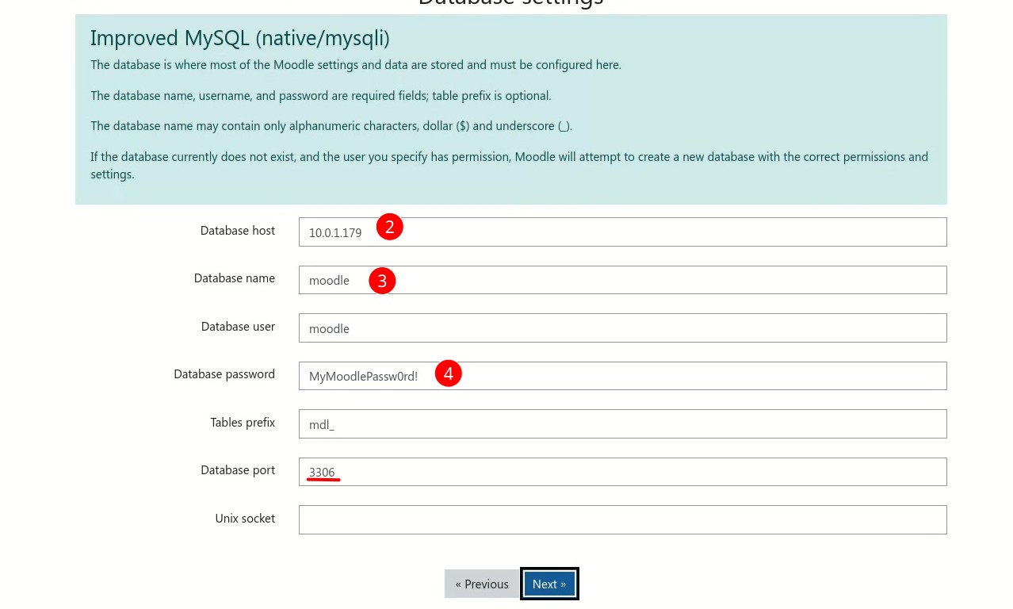The height and width of the screenshot is (609, 1013).
Task: Select the Database name input field
Action: (622, 280)
